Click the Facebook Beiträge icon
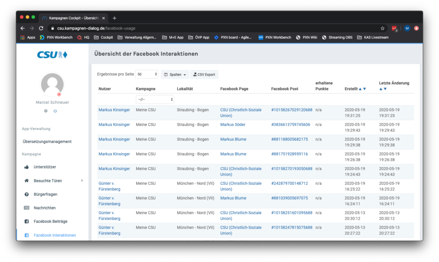Viewport: 439px width, 262px height. [x=27, y=221]
